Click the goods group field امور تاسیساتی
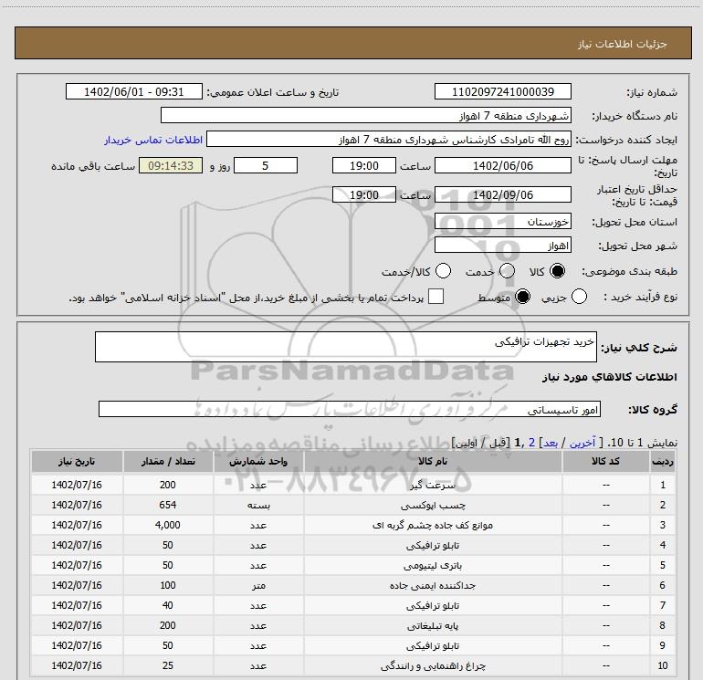703x680 pixels. tap(350, 409)
